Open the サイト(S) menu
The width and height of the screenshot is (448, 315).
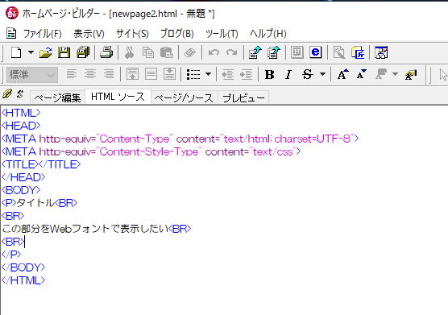[132, 34]
